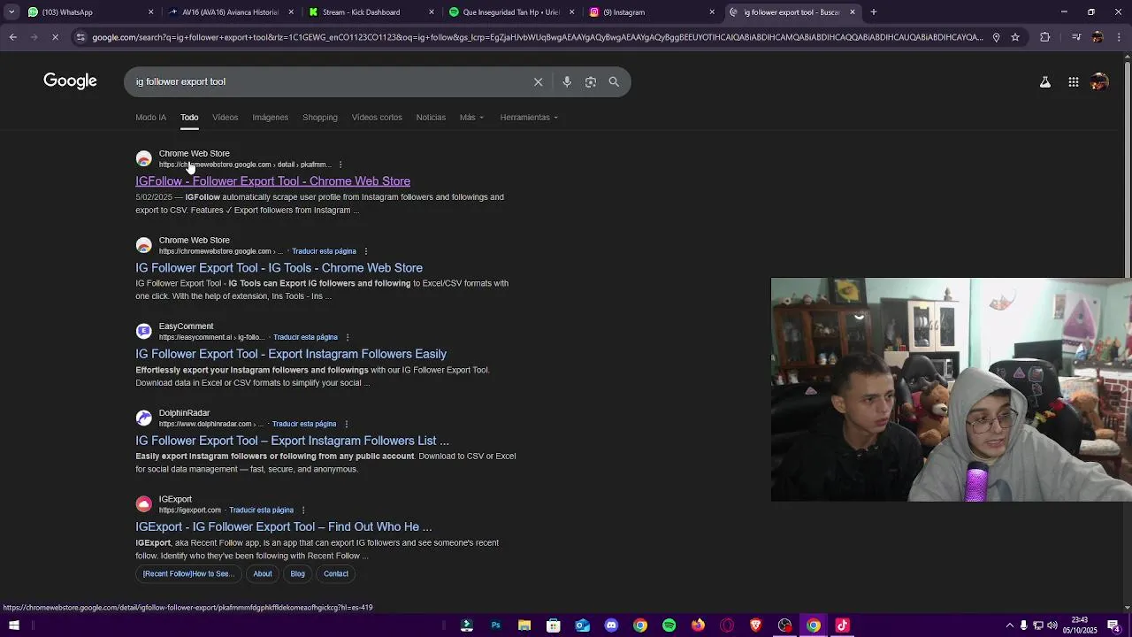Open Chrome's three-dot menu
This screenshot has height=637, width=1132.
(1118, 37)
